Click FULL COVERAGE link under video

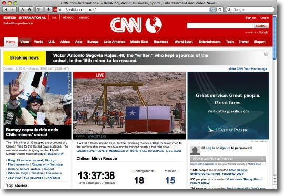[152, 151]
